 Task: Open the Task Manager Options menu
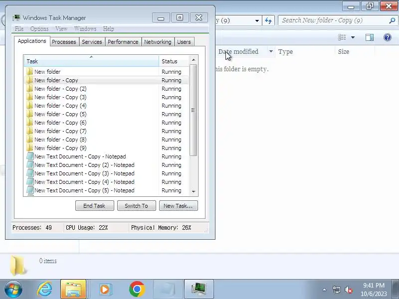tap(39, 29)
